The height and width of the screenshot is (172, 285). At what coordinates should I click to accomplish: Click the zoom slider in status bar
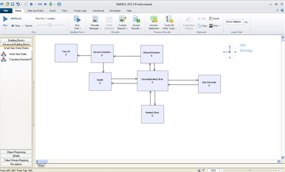tap(250, 170)
